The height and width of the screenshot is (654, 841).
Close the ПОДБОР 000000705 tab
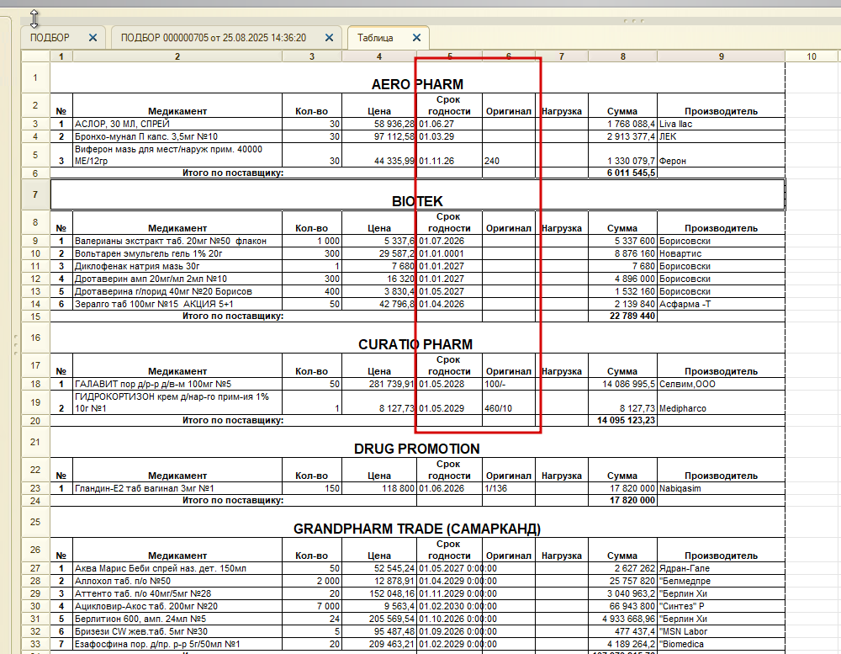tap(330, 38)
